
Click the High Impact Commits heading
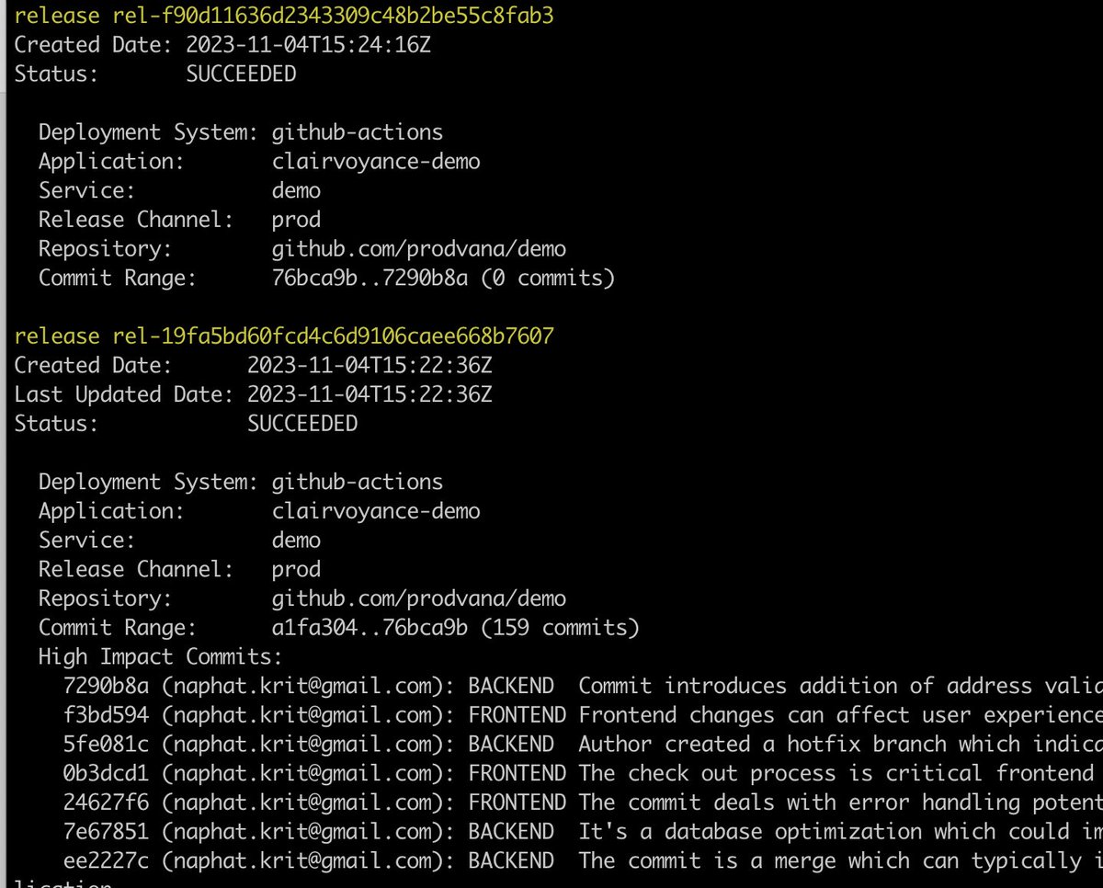(x=161, y=657)
